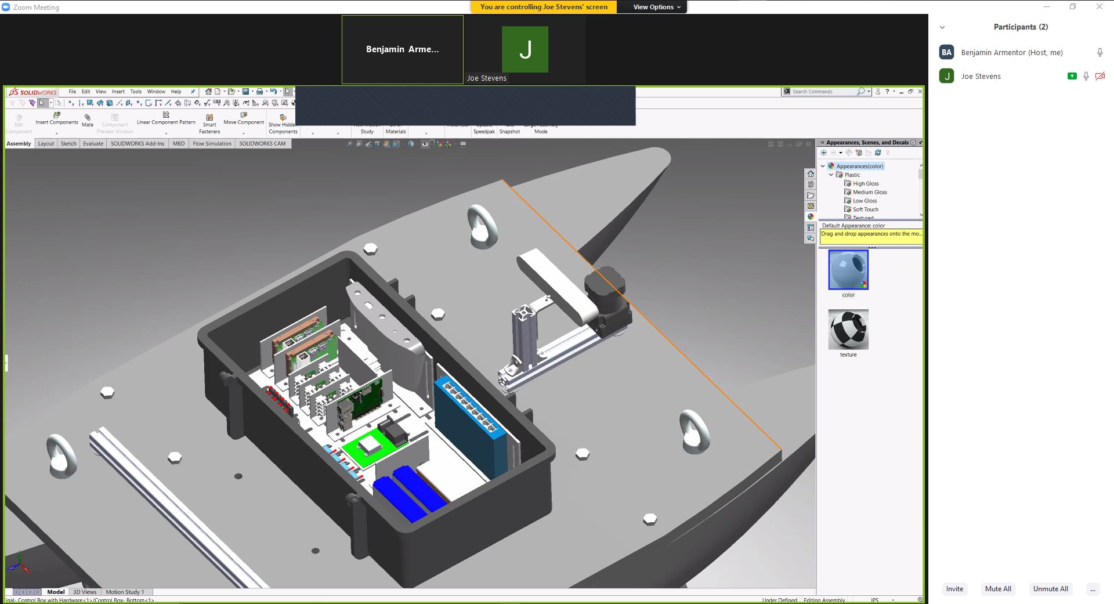1114x604 pixels.
Task: Toggle Benjamin Armentor's microphone in participants list
Action: click(1099, 52)
